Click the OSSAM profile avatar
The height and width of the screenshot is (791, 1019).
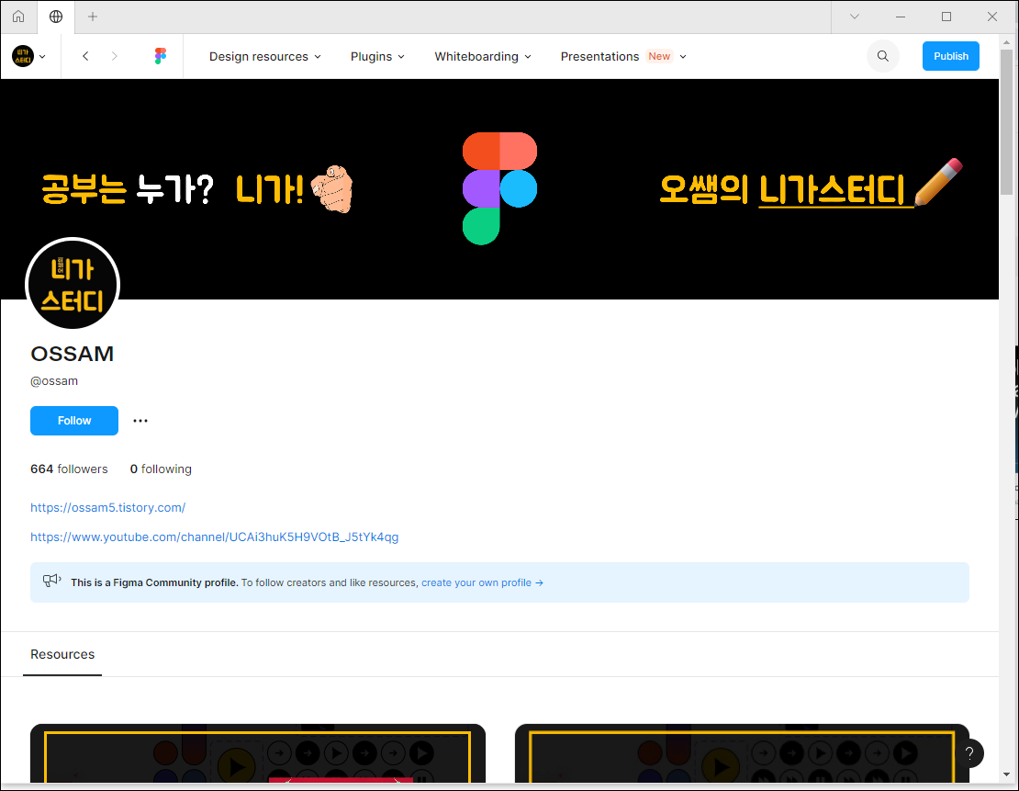point(73,285)
